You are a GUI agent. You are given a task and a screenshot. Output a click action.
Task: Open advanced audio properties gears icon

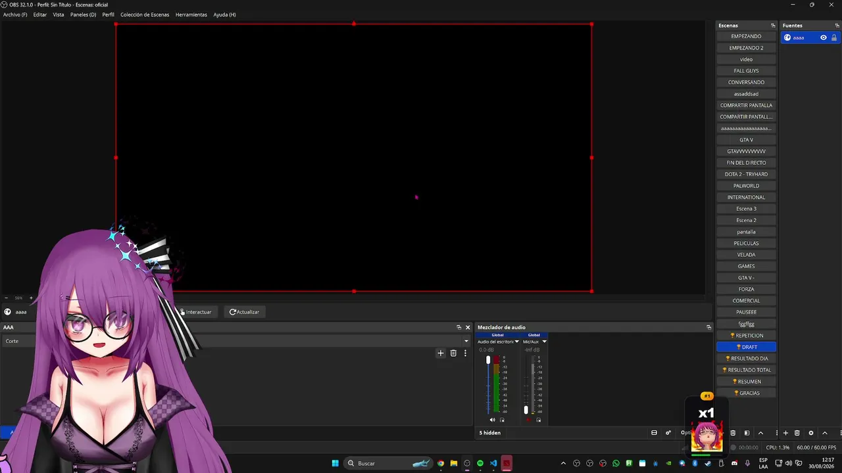tap(668, 433)
